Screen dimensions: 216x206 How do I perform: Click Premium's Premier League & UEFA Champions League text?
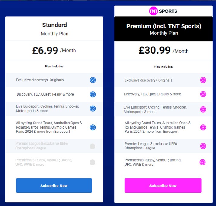tap(151, 146)
